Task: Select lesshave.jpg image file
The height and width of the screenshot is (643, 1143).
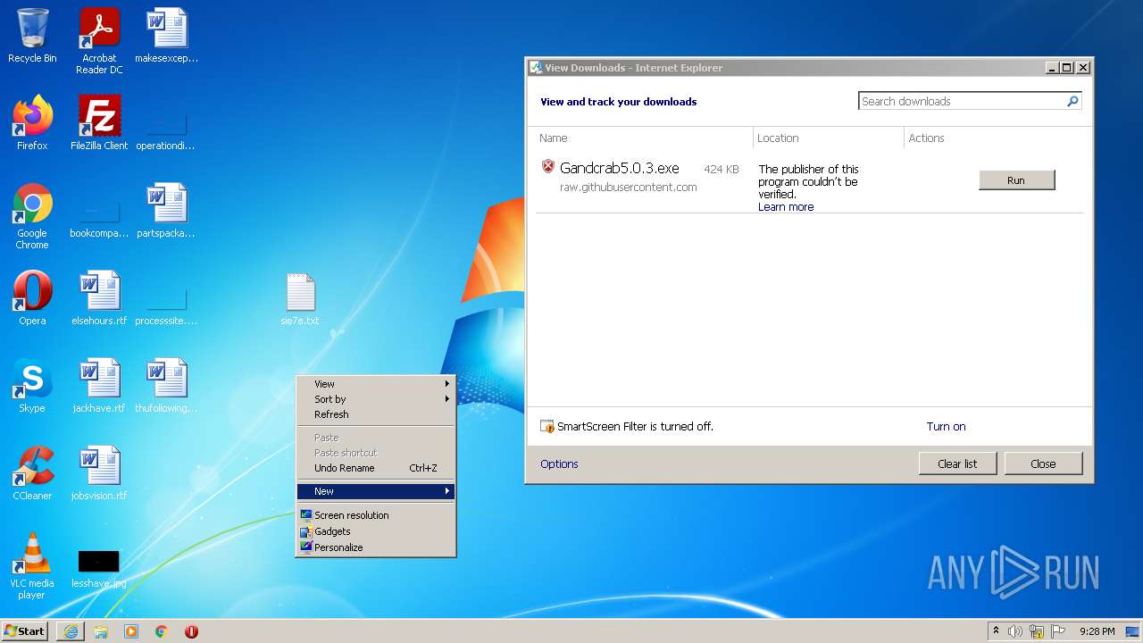Action: (x=99, y=568)
